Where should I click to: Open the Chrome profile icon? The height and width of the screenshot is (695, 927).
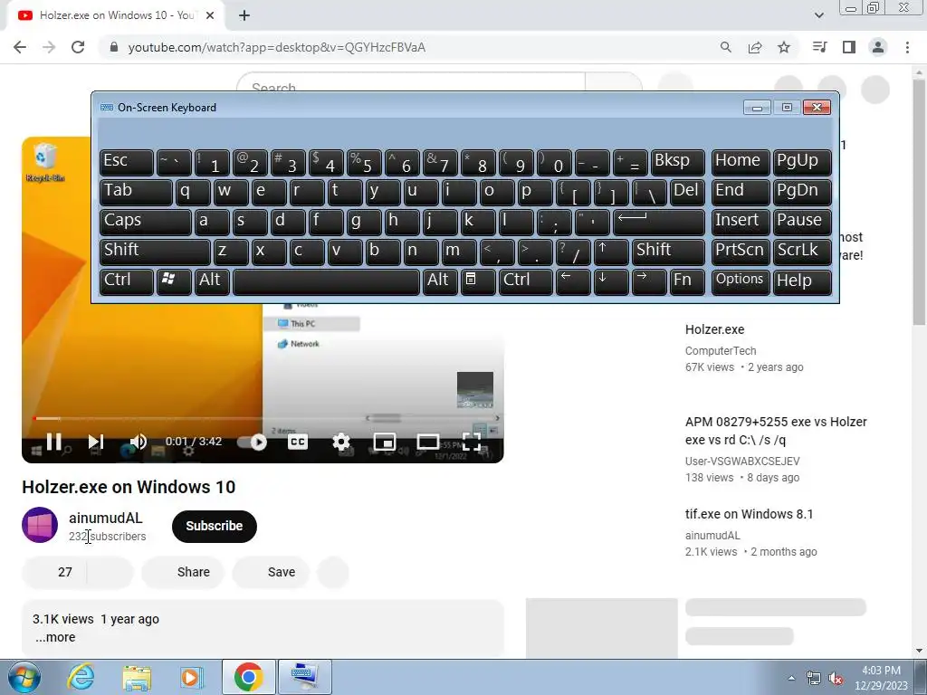tap(878, 47)
